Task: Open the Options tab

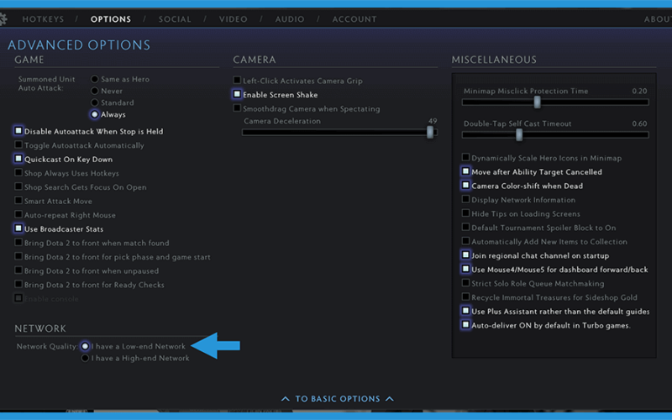Action: pos(111,19)
